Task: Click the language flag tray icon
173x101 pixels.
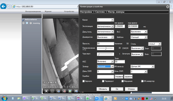Action: click(151, 99)
